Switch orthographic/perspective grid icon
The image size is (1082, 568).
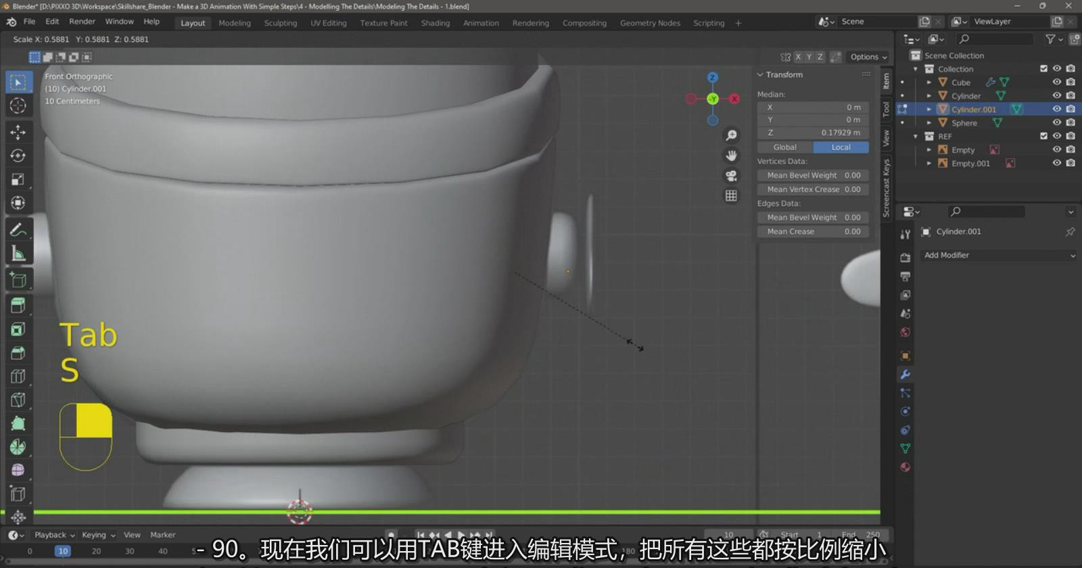(731, 196)
